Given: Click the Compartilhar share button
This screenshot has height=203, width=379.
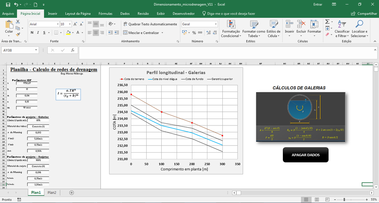Looking at the screenshot, I should [x=364, y=14].
